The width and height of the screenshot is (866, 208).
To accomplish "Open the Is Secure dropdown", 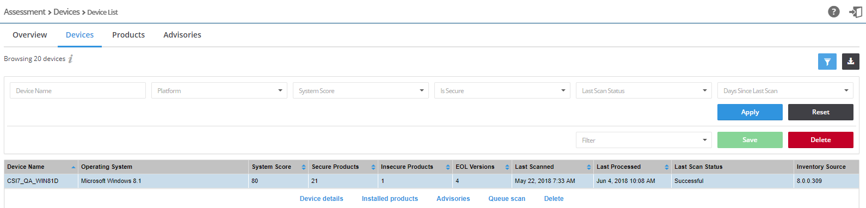I will point(502,90).
